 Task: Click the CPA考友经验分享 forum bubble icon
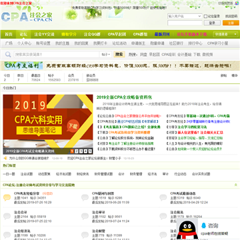(x=7, y=197)
